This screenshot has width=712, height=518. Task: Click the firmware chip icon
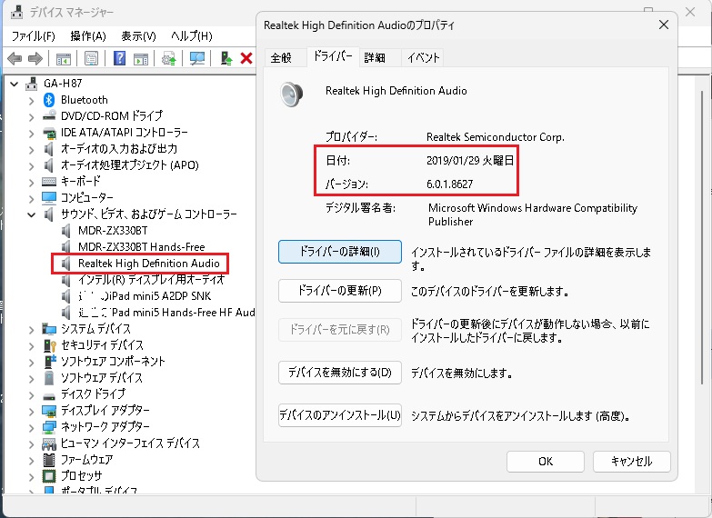click(x=49, y=460)
